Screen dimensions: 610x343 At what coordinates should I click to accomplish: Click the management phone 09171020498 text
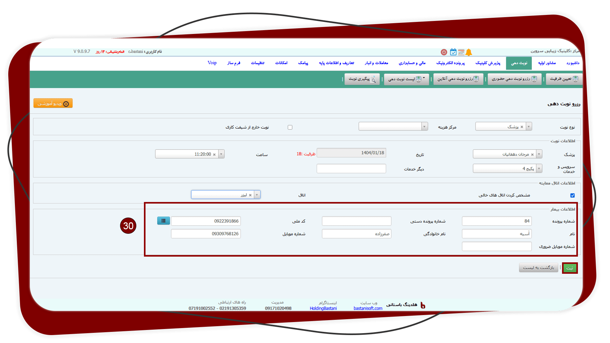coord(278,308)
